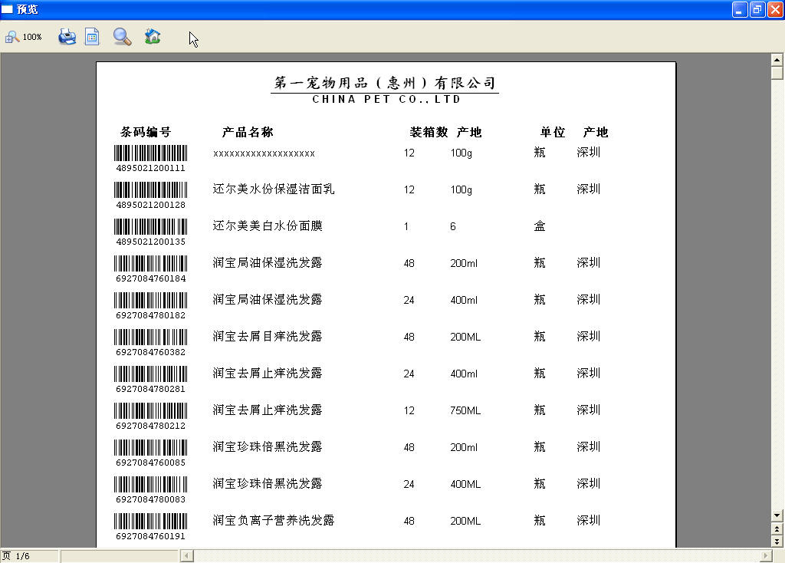This screenshot has width=785, height=563.
Task: Click the next page double-arrow button
Action: 777,542
